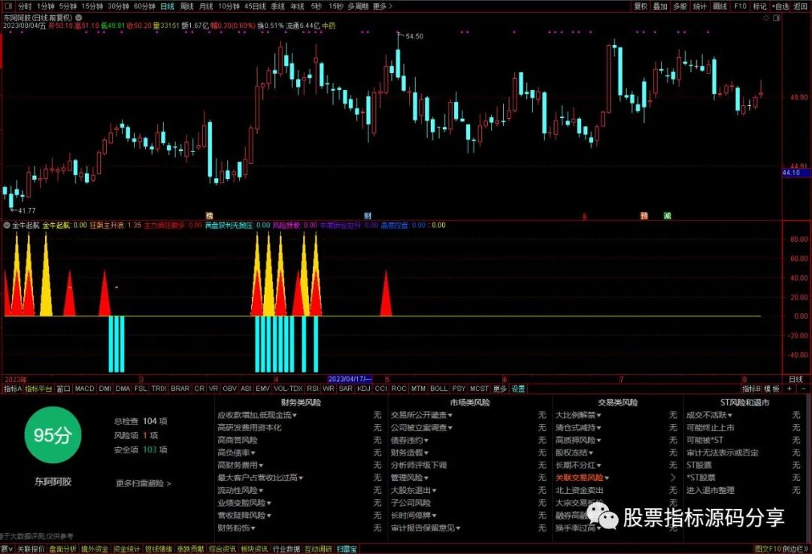The image size is (812, 554).
Task: Click the 44.10 price marker on axis
Action: pyautogui.click(x=796, y=173)
